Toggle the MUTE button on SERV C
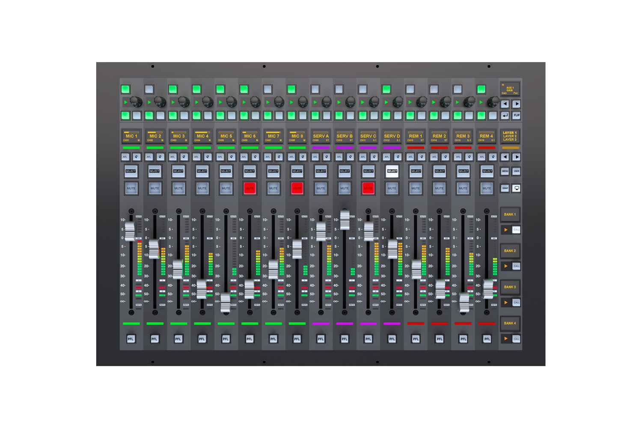642x428 pixels. pyautogui.click(x=368, y=188)
